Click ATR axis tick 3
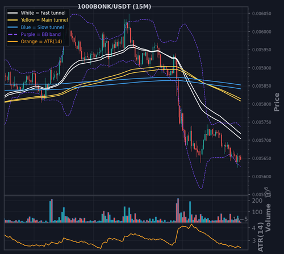This screenshot has width=284, height=254. pyautogui.click(x=254, y=241)
